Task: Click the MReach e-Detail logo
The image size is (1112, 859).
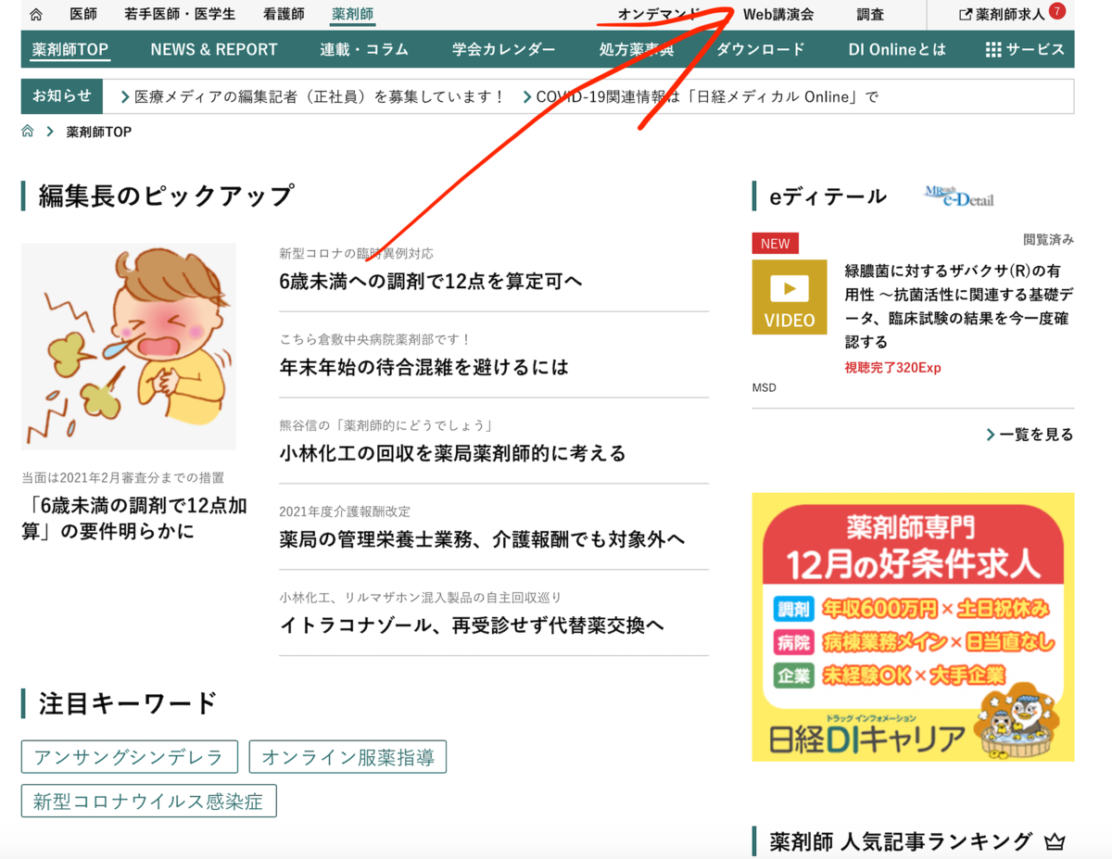Action: coord(959,196)
